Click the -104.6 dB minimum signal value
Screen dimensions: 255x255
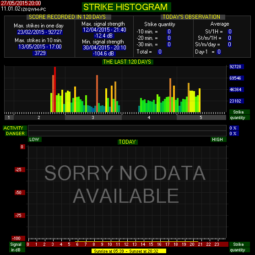103,54
